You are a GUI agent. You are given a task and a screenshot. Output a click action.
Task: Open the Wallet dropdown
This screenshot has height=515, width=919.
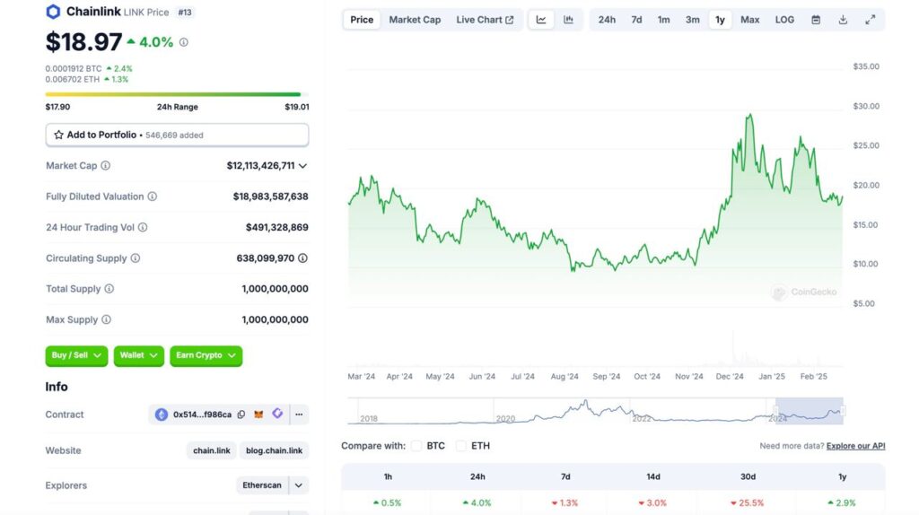(x=139, y=355)
